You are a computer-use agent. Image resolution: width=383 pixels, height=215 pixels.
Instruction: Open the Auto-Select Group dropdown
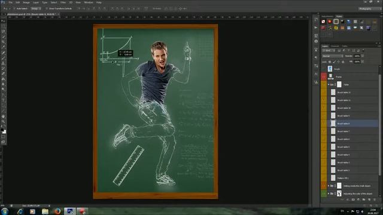click(36, 8)
